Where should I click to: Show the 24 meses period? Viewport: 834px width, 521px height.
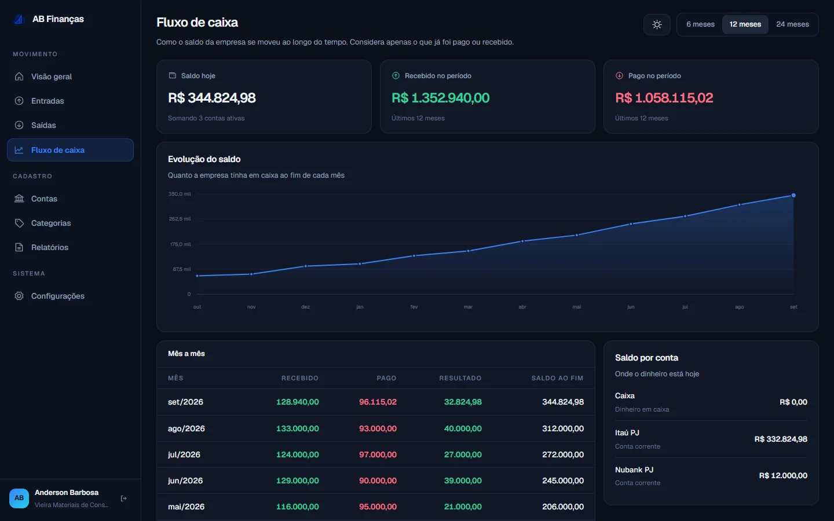click(792, 24)
